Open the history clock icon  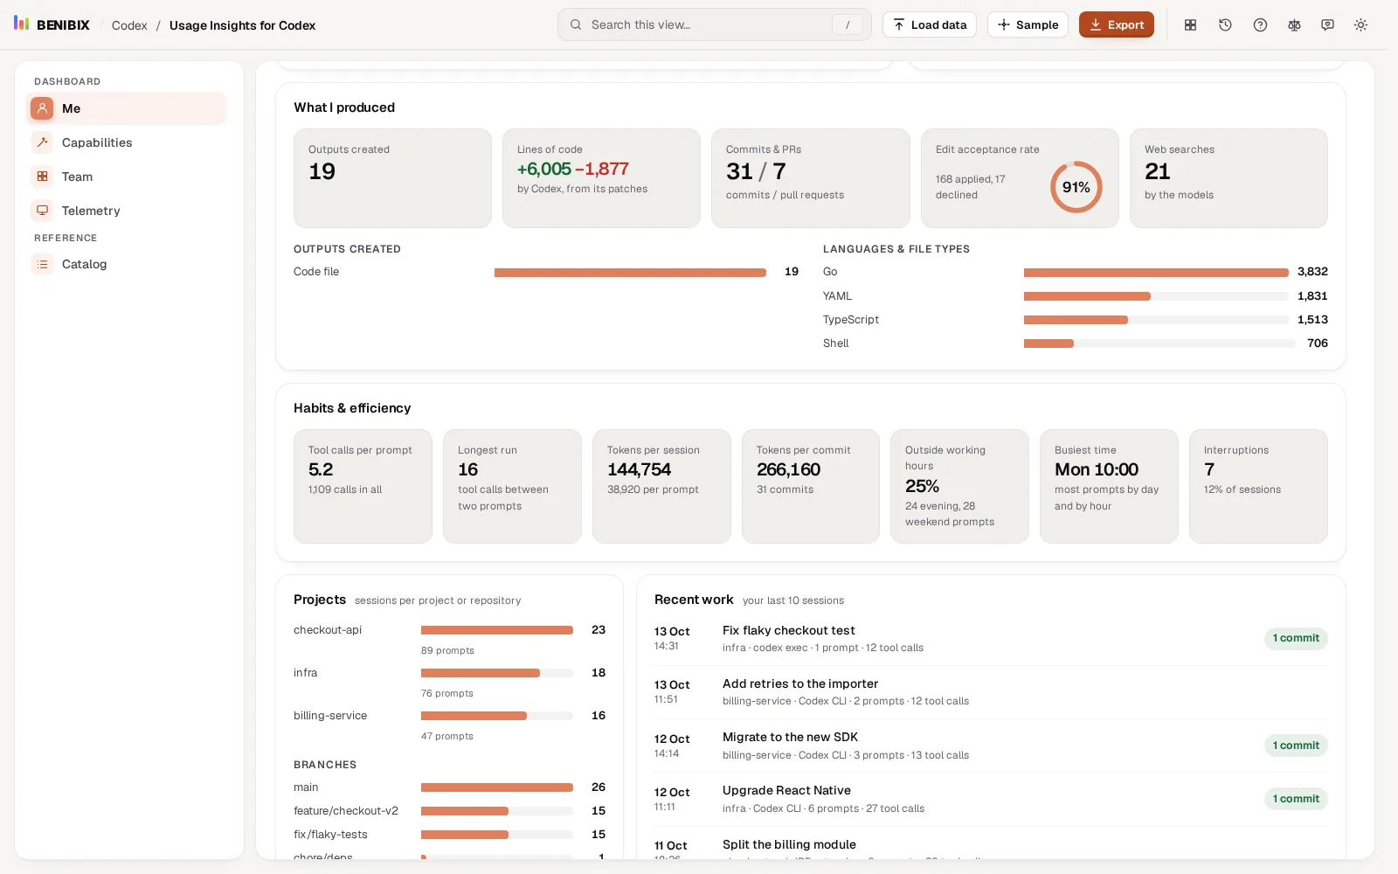click(x=1225, y=24)
